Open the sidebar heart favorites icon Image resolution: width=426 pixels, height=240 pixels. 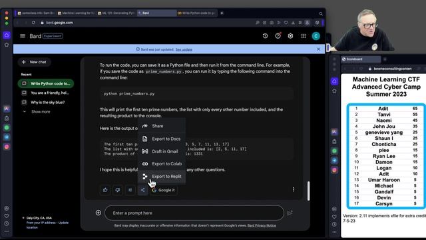(x=7, y=216)
